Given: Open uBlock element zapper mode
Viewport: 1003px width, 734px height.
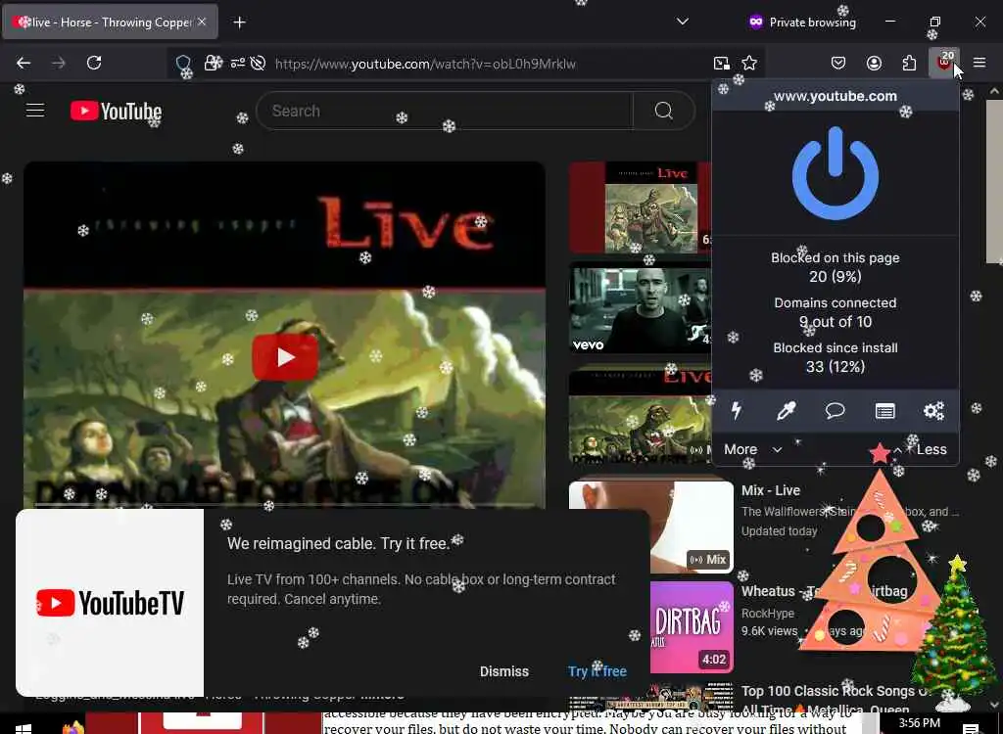Looking at the screenshot, I should (x=737, y=410).
